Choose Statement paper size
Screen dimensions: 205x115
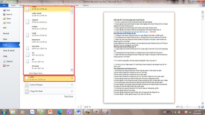point(47,41)
